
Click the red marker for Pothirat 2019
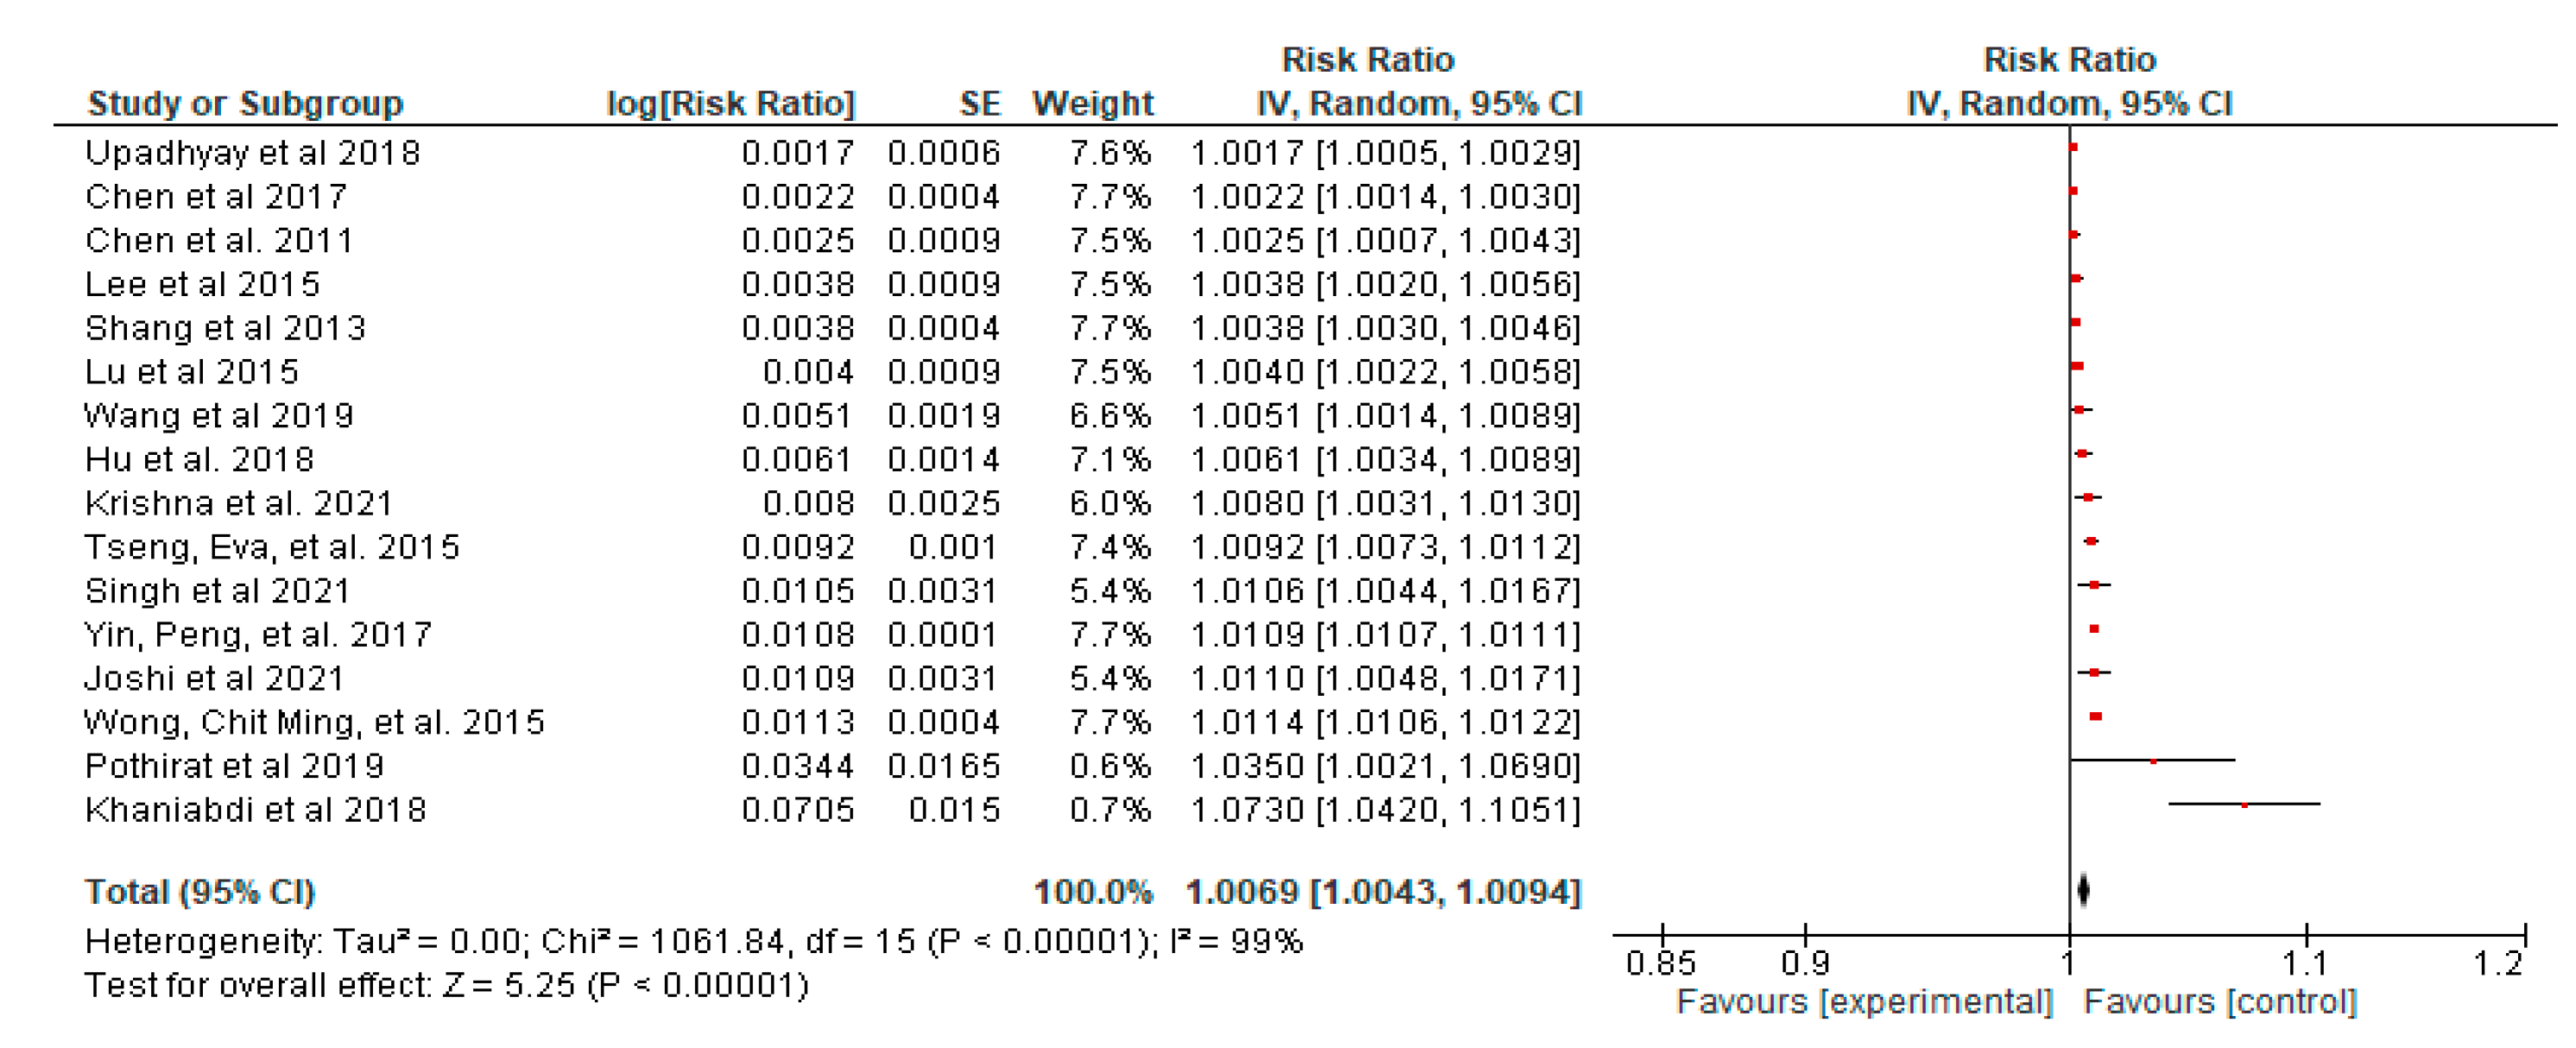[x=2153, y=761]
